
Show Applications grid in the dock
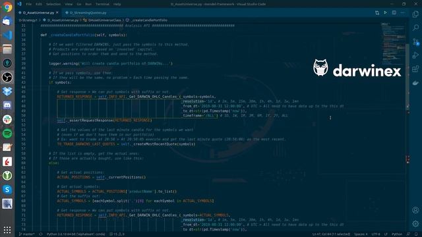[x=7, y=230]
